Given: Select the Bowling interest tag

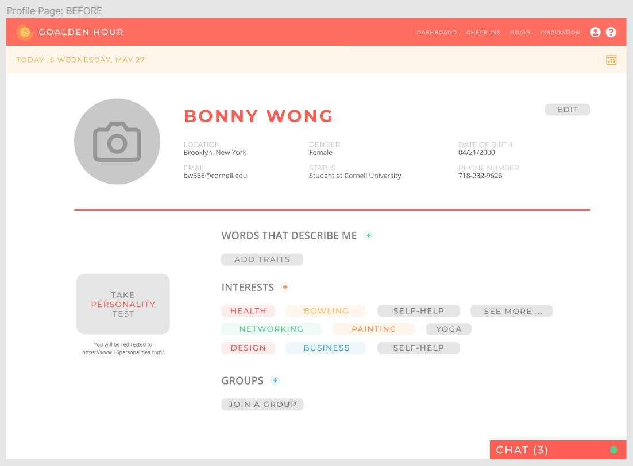Looking at the screenshot, I should [326, 311].
